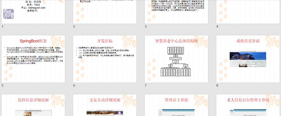This screenshot has height=116, width=281.
Task: Select the 监控信息详细页面 slide thumbnail
Action: [x=33, y=105]
